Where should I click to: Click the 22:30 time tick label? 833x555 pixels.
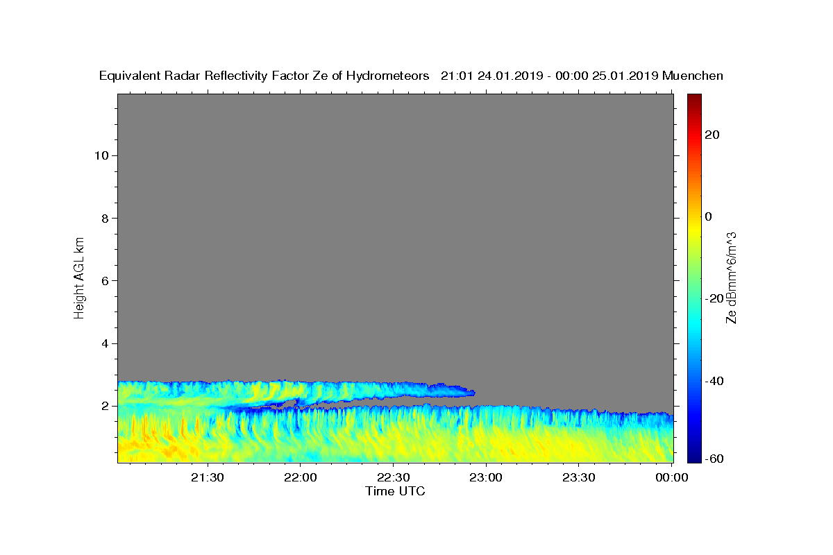[x=393, y=477]
